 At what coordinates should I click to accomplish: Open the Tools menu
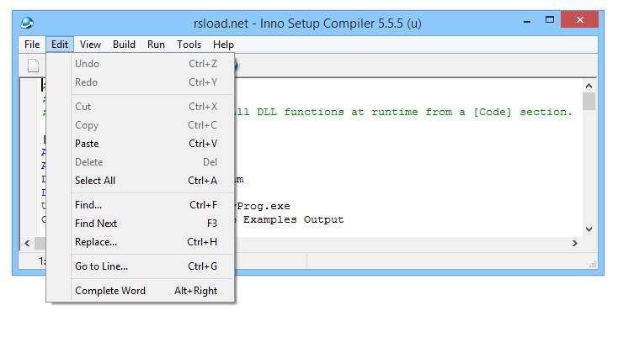(189, 45)
